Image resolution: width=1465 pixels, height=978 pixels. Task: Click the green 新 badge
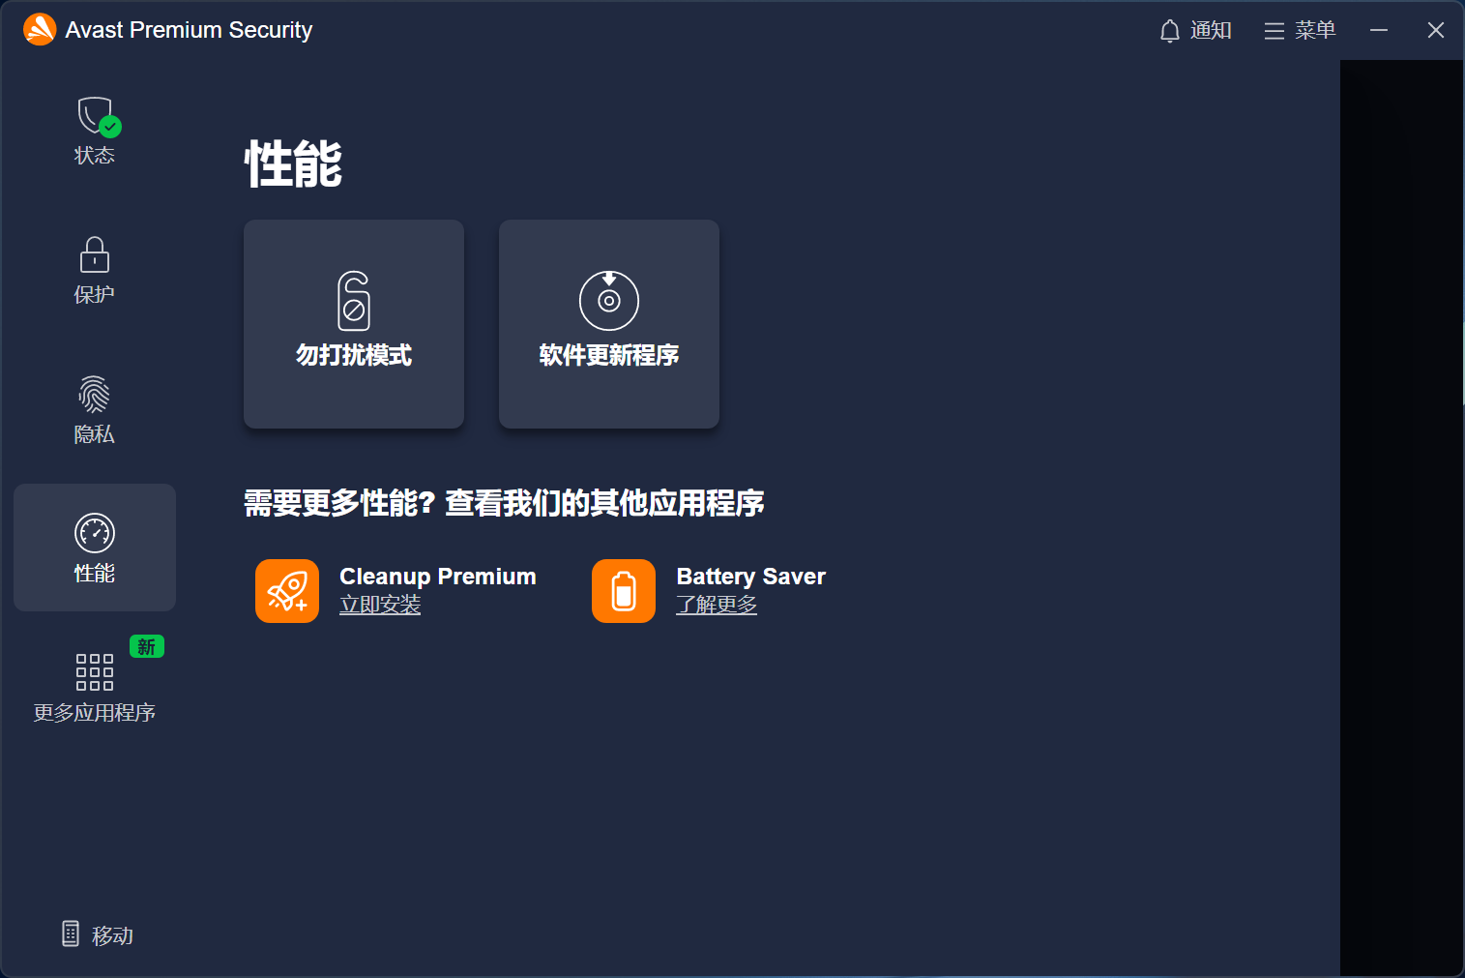pyautogui.click(x=147, y=646)
